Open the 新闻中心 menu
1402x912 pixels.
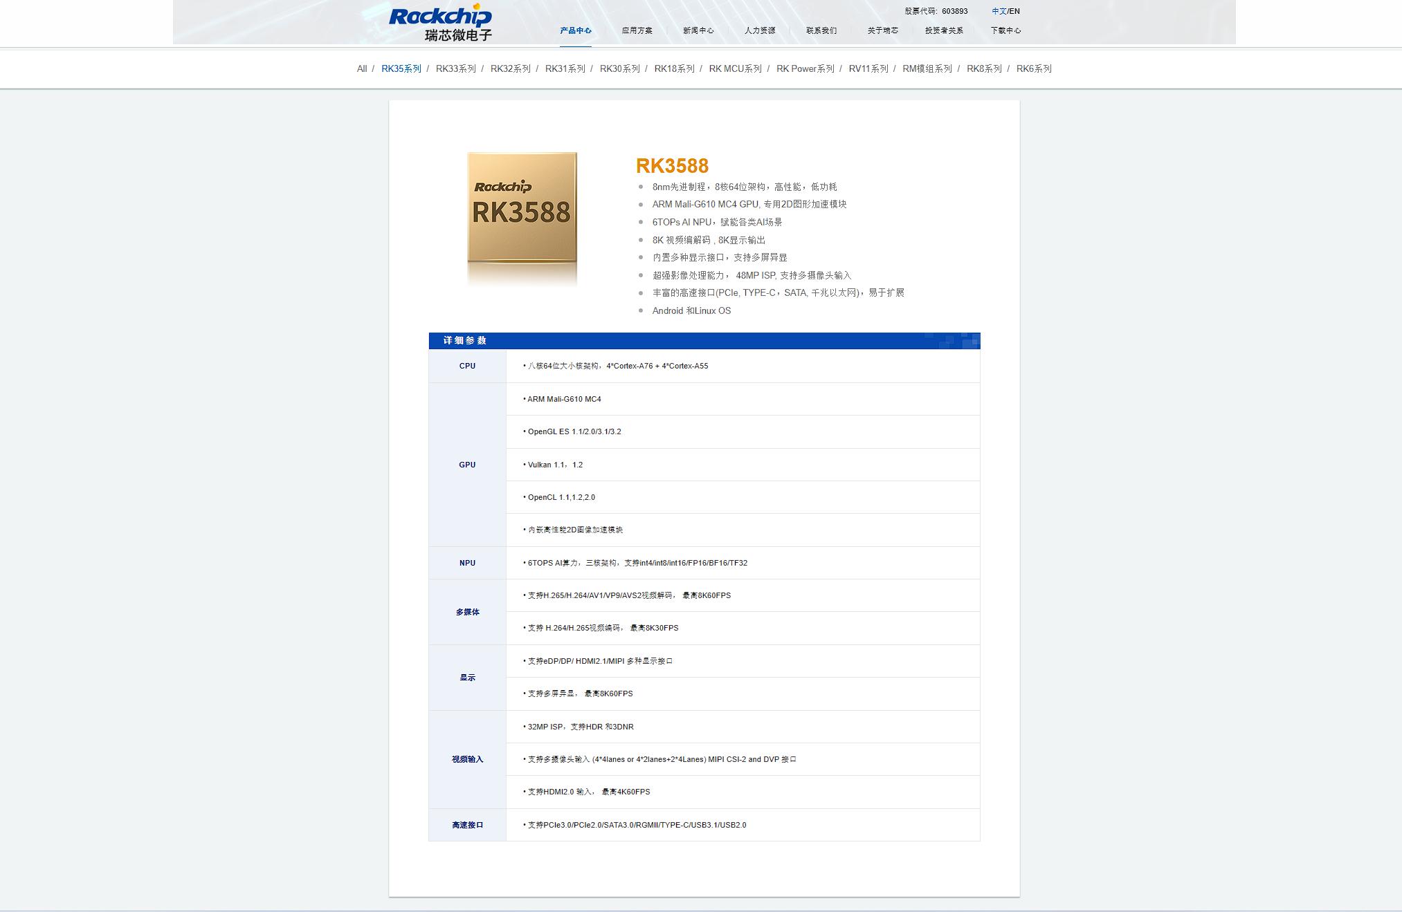697,30
